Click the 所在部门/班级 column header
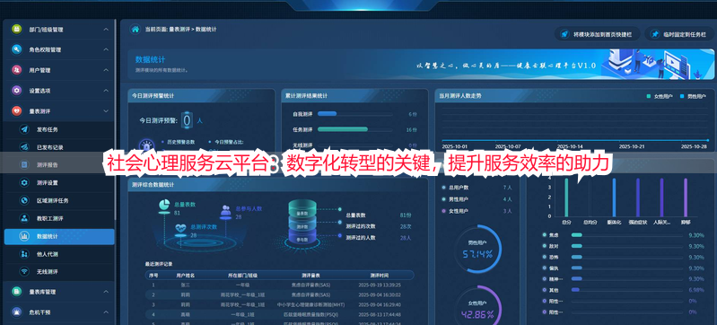The width and height of the screenshot is (717, 325). pyautogui.click(x=243, y=275)
